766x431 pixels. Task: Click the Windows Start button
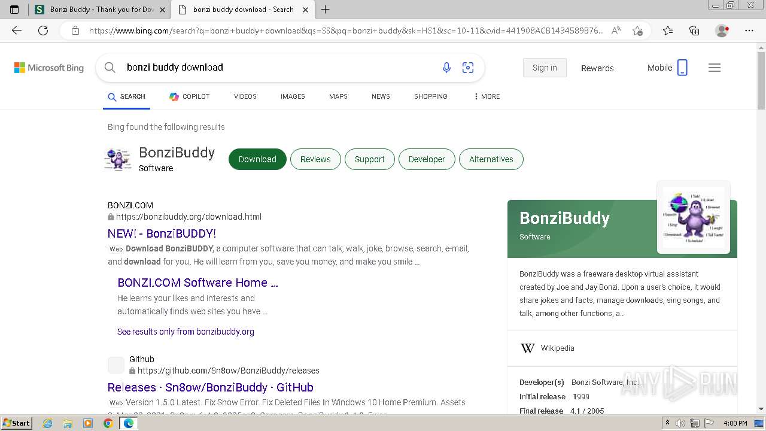click(x=17, y=423)
